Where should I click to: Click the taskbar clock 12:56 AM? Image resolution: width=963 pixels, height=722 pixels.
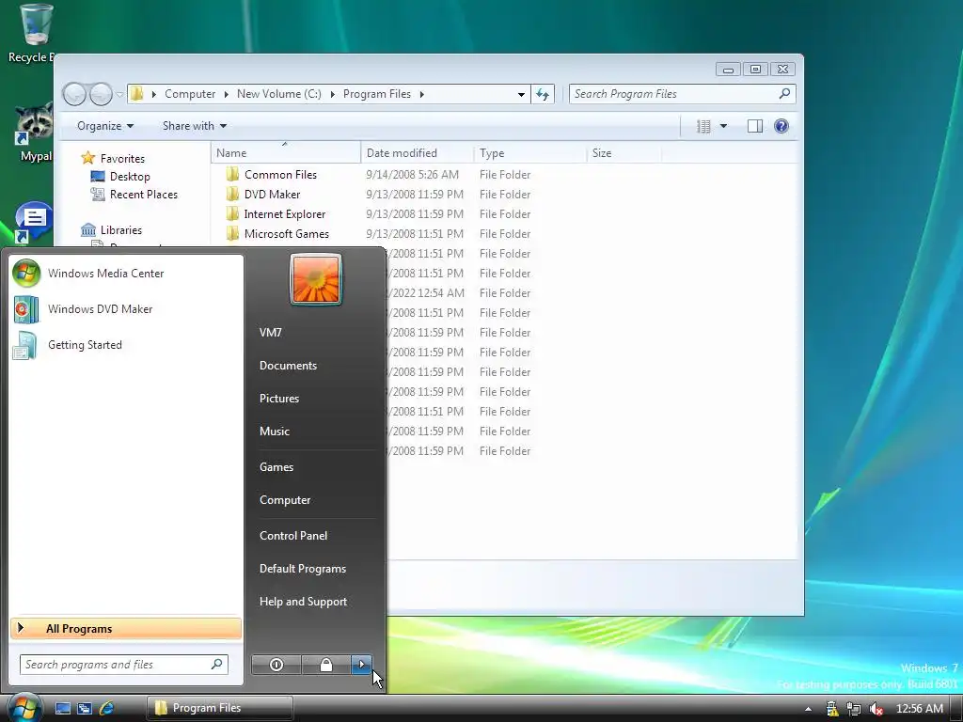point(920,709)
